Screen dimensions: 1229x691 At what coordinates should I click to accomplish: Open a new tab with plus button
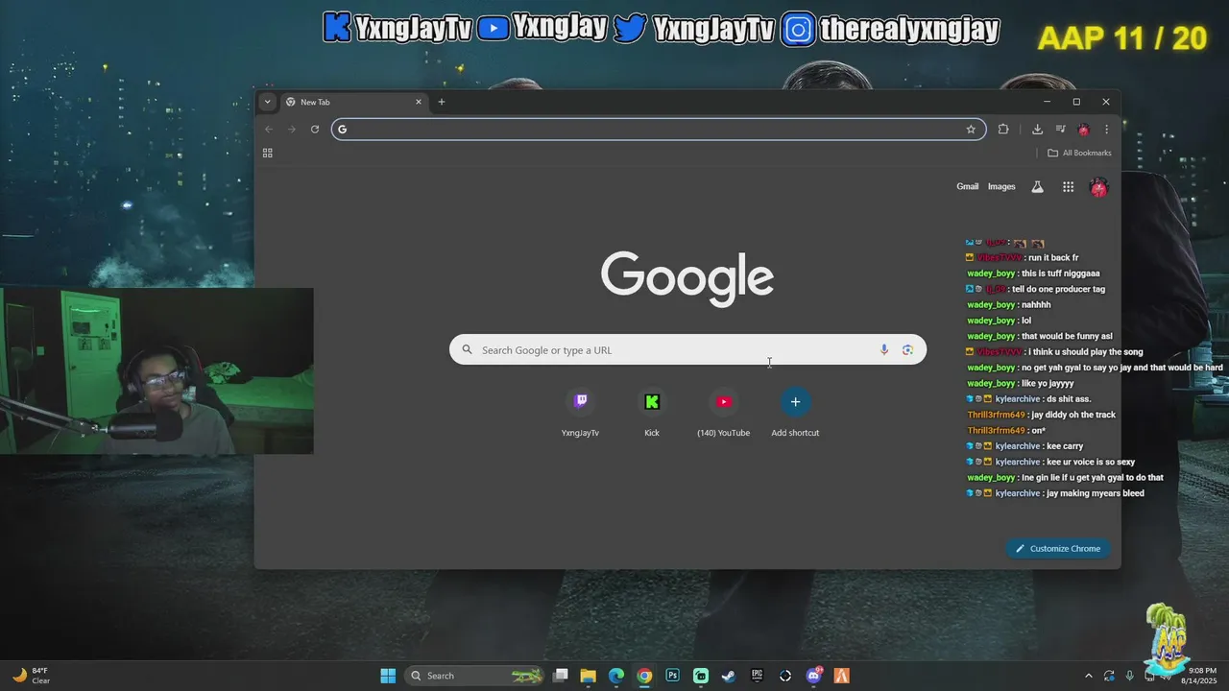point(442,102)
